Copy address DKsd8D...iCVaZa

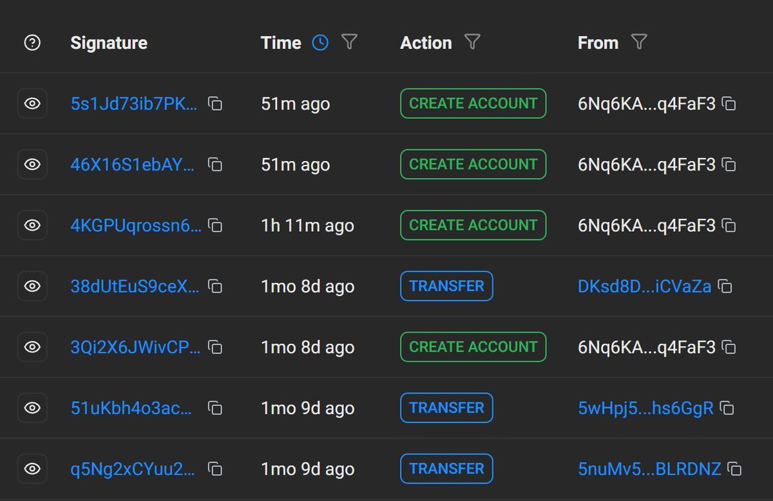(x=725, y=286)
